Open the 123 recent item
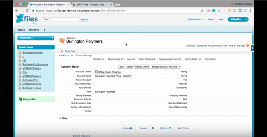This screenshot has width=267, height=137. (24, 60)
